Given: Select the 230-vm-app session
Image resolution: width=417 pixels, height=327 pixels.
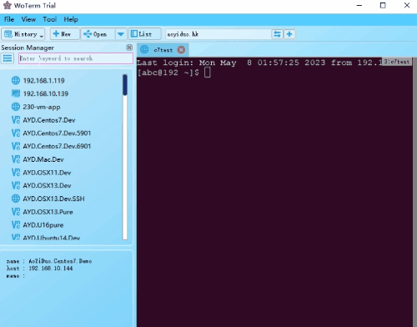Looking at the screenshot, I should click(x=42, y=107).
